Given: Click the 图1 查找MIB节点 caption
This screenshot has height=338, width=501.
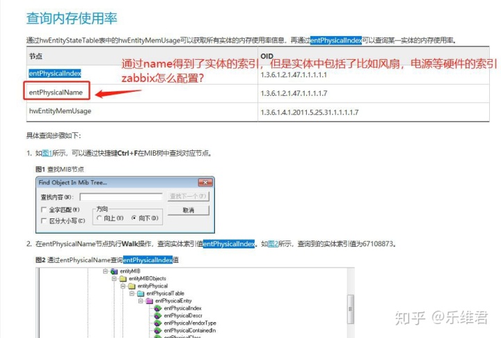Looking at the screenshot, I should [x=59, y=169].
